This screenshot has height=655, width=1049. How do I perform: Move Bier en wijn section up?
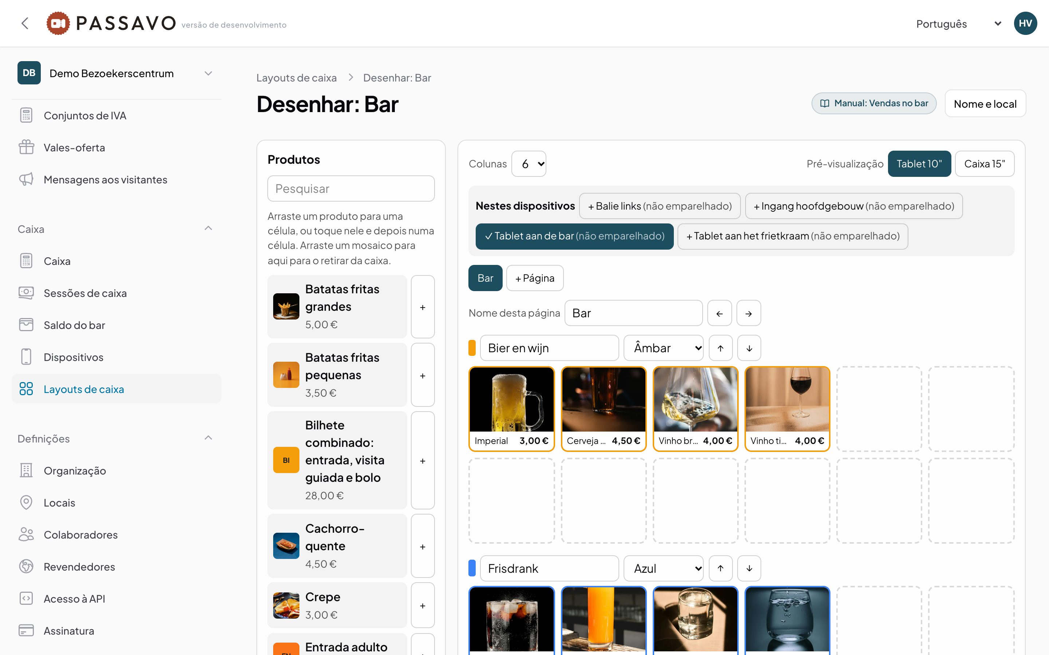[720, 348]
